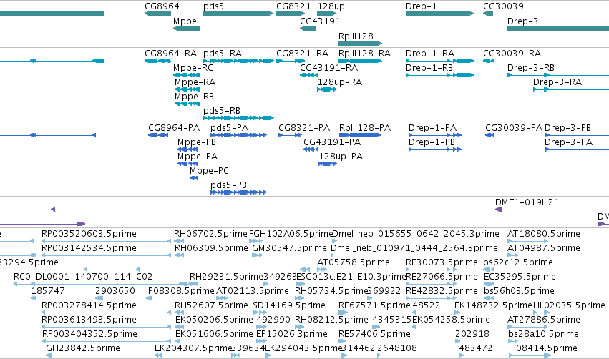Open protein CG43191-PA
609x359 pixels.
click(x=332, y=142)
